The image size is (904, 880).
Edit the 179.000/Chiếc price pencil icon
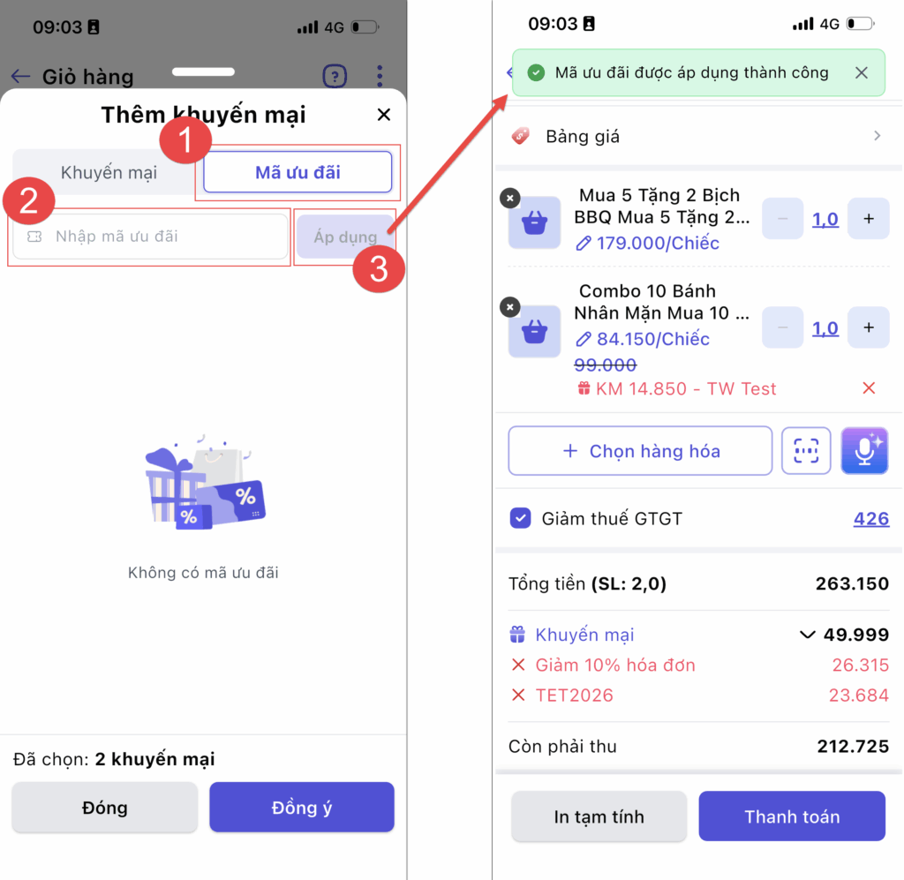click(583, 244)
